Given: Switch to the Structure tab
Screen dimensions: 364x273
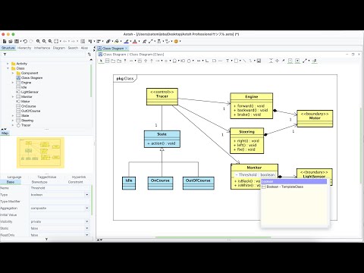Looking at the screenshot, I should [8, 48].
